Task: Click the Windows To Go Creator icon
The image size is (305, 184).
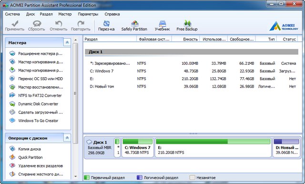Action: point(12,121)
